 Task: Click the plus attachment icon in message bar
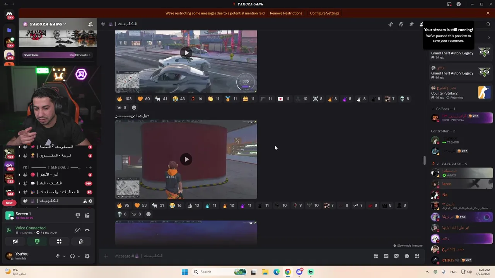106,256
